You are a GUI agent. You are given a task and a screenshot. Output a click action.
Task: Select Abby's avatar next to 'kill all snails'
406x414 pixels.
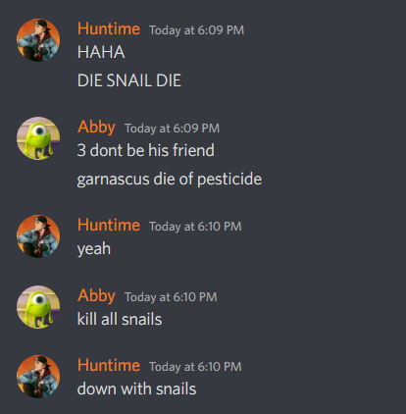point(38,307)
